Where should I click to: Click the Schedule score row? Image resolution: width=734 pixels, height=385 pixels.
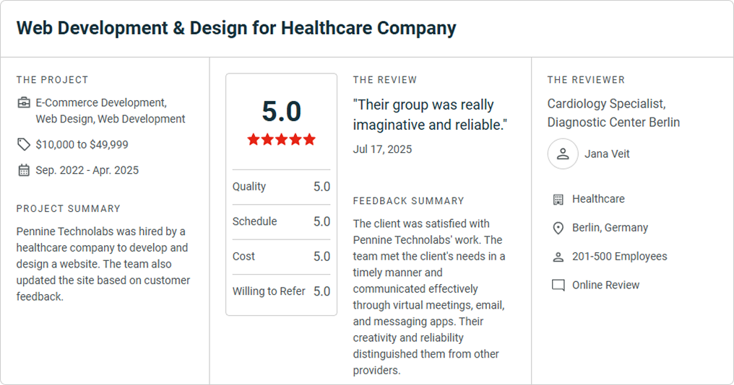point(281,222)
